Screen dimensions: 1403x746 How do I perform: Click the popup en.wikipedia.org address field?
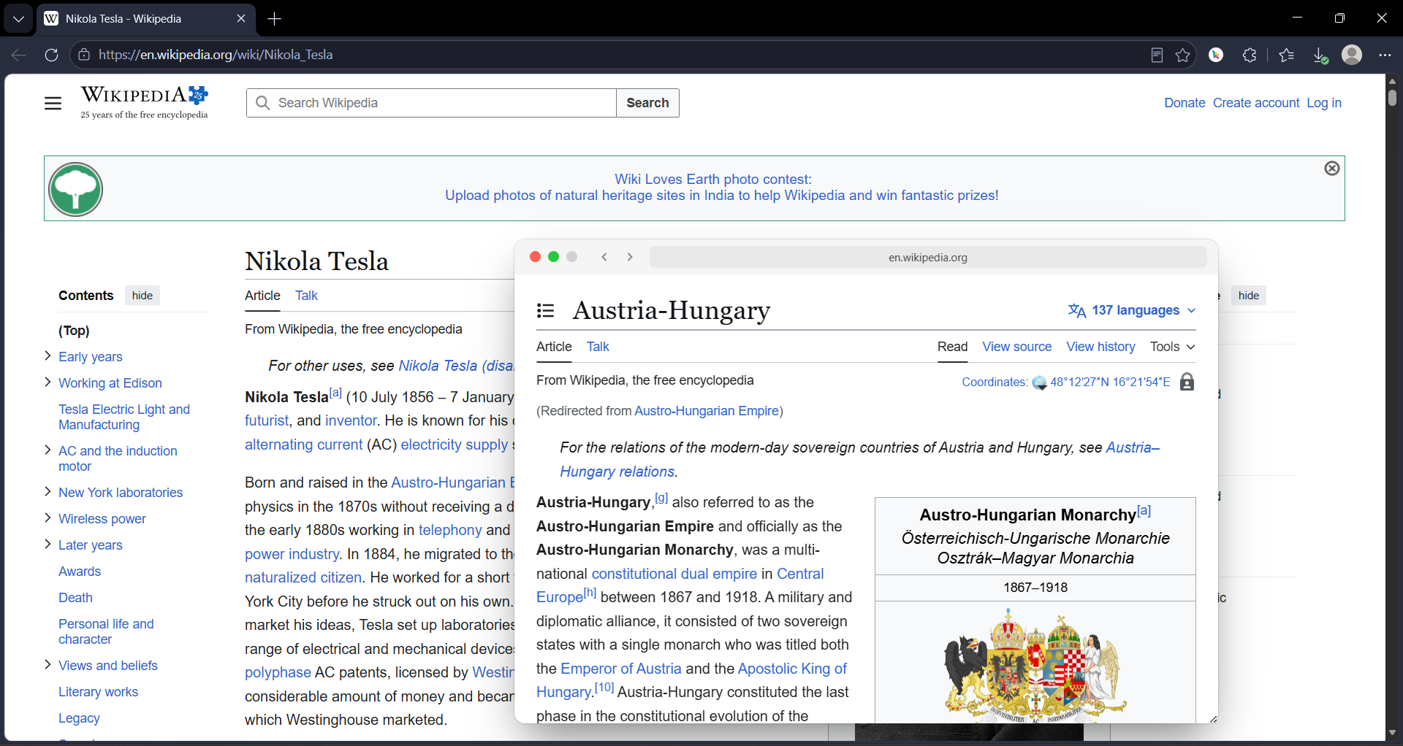point(928,257)
